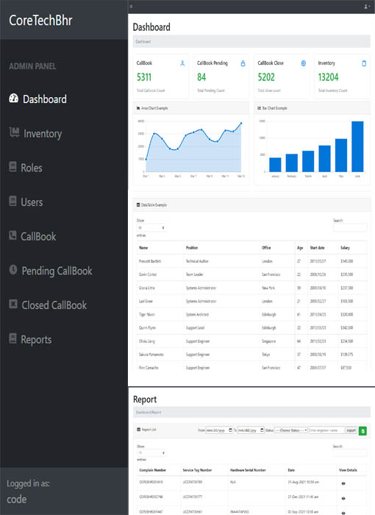
Task: Click the clipboard icon on the Inventory card
Action: [364, 63]
